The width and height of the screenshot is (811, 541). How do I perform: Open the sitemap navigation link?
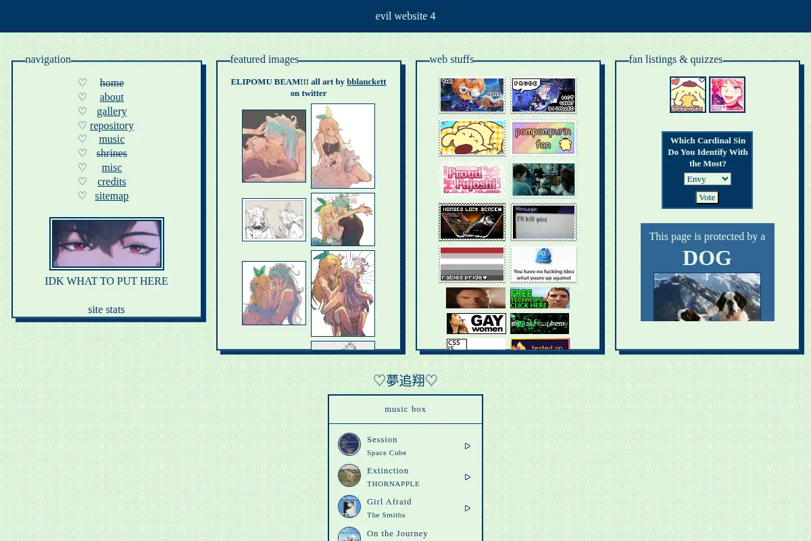click(112, 196)
